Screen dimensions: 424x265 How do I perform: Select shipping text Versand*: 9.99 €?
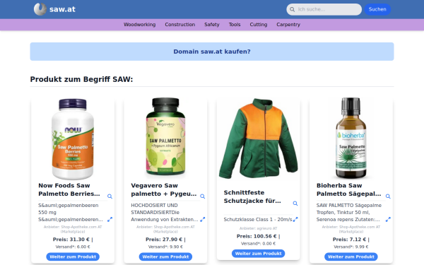tap(351, 247)
